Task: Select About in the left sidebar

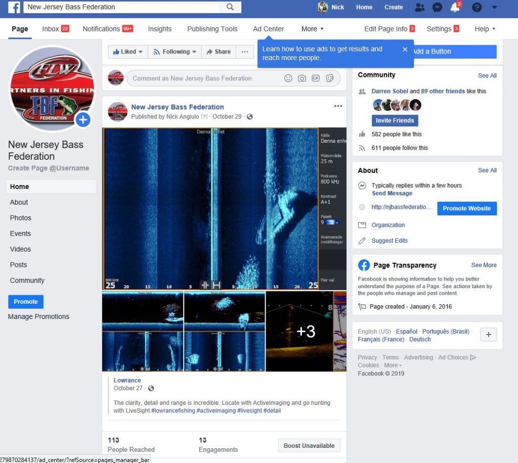Action: 19,202
